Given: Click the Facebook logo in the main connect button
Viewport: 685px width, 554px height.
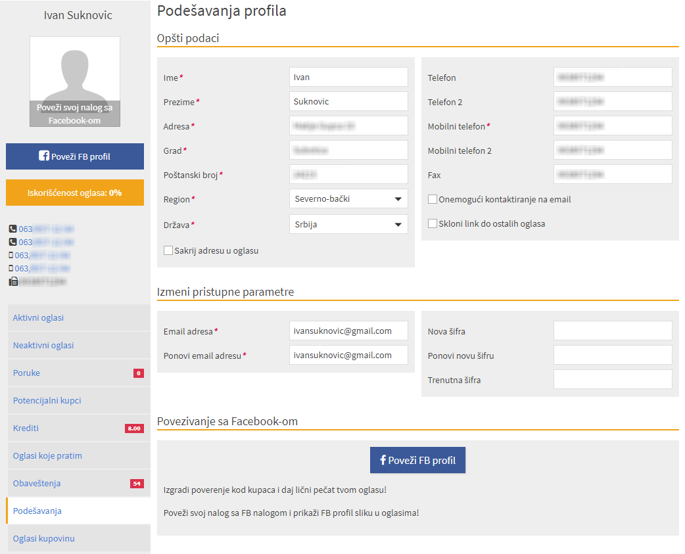Looking at the screenshot, I should (383, 460).
